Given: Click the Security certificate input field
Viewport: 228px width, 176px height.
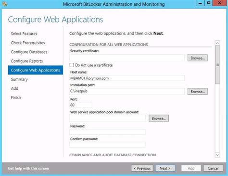Looking at the screenshot, I should [127, 58].
